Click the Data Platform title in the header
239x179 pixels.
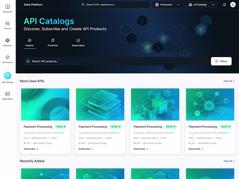(33, 4)
